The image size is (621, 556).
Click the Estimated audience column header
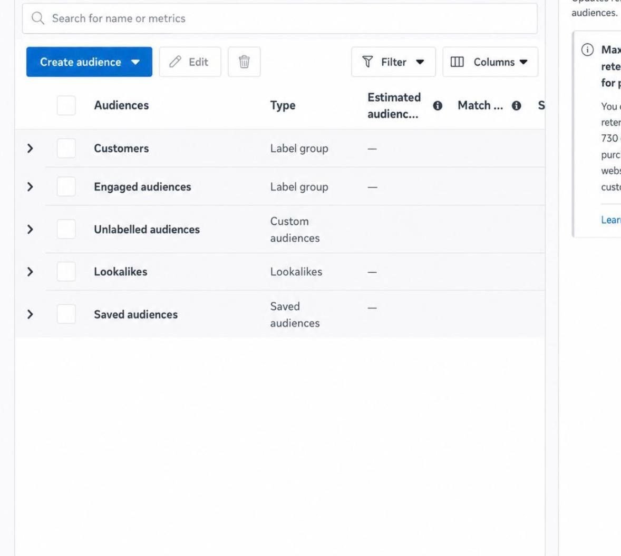point(394,106)
